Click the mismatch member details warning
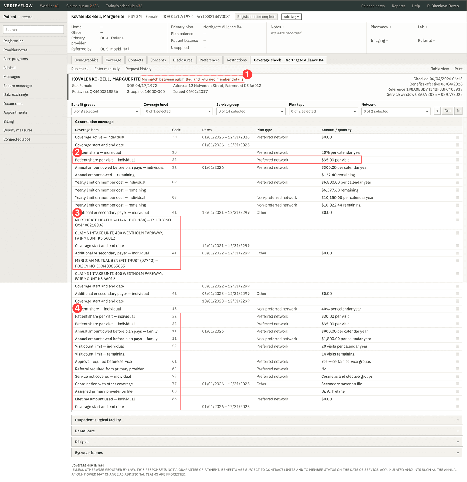The width and height of the screenshot is (467, 482). coord(192,79)
